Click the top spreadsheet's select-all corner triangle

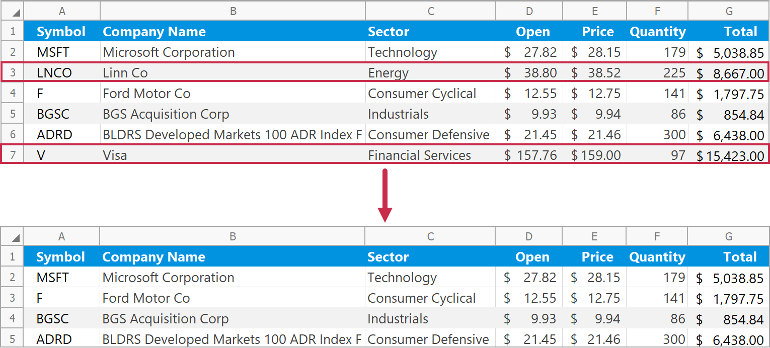(x=17, y=13)
